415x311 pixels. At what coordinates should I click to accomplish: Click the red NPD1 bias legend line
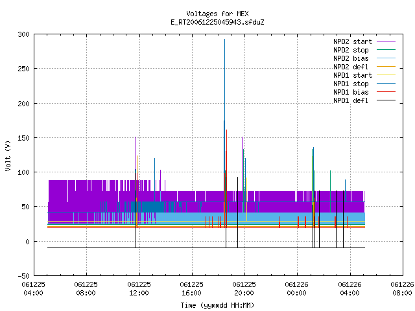click(x=386, y=92)
